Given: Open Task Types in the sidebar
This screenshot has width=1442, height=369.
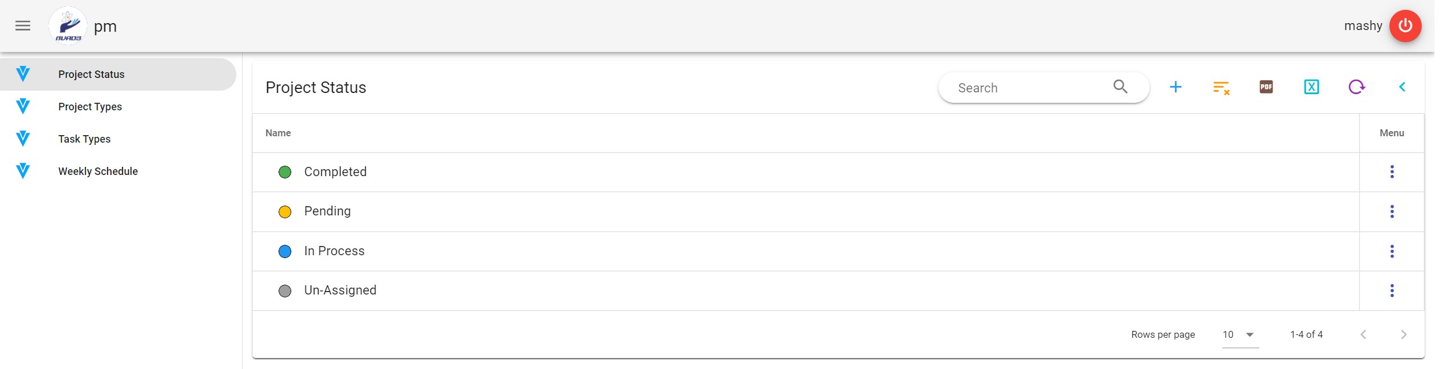Looking at the screenshot, I should tap(84, 139).
